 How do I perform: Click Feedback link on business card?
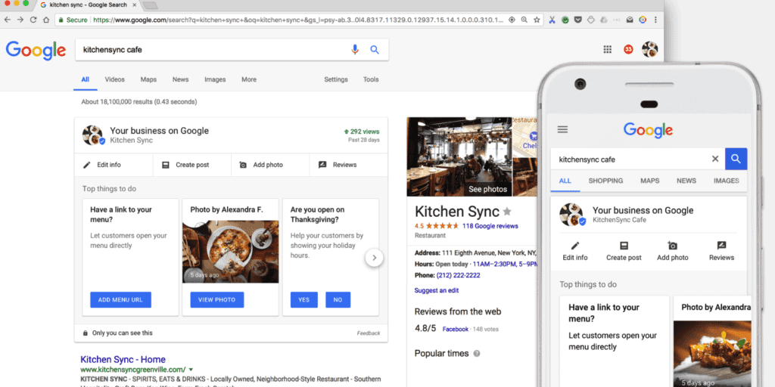click(369, 333)
